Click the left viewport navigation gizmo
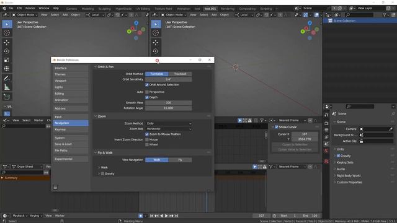Image resolution: width=397 pixels, height=223 pixels. (x=136, y=30)
